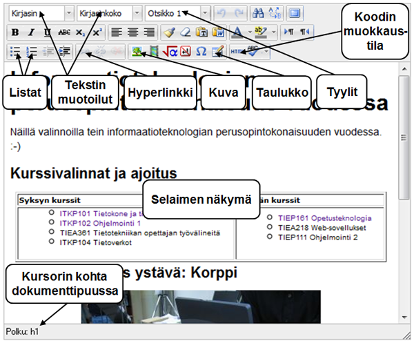Screen dimensions: 414x341
Task: Set right-to-left text direction
Action: 304,32
